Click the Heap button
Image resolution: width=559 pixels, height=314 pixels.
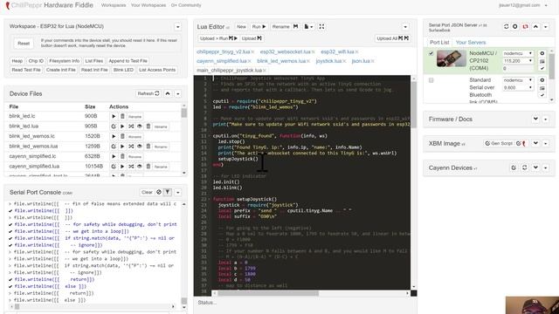click(x=17, y=61)
